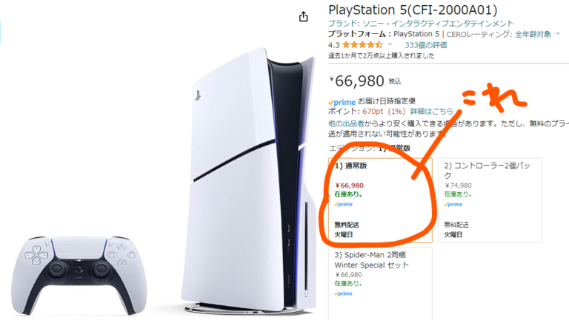
Task: Open the 333個の評価 reviews link
Action: point(426,45)
